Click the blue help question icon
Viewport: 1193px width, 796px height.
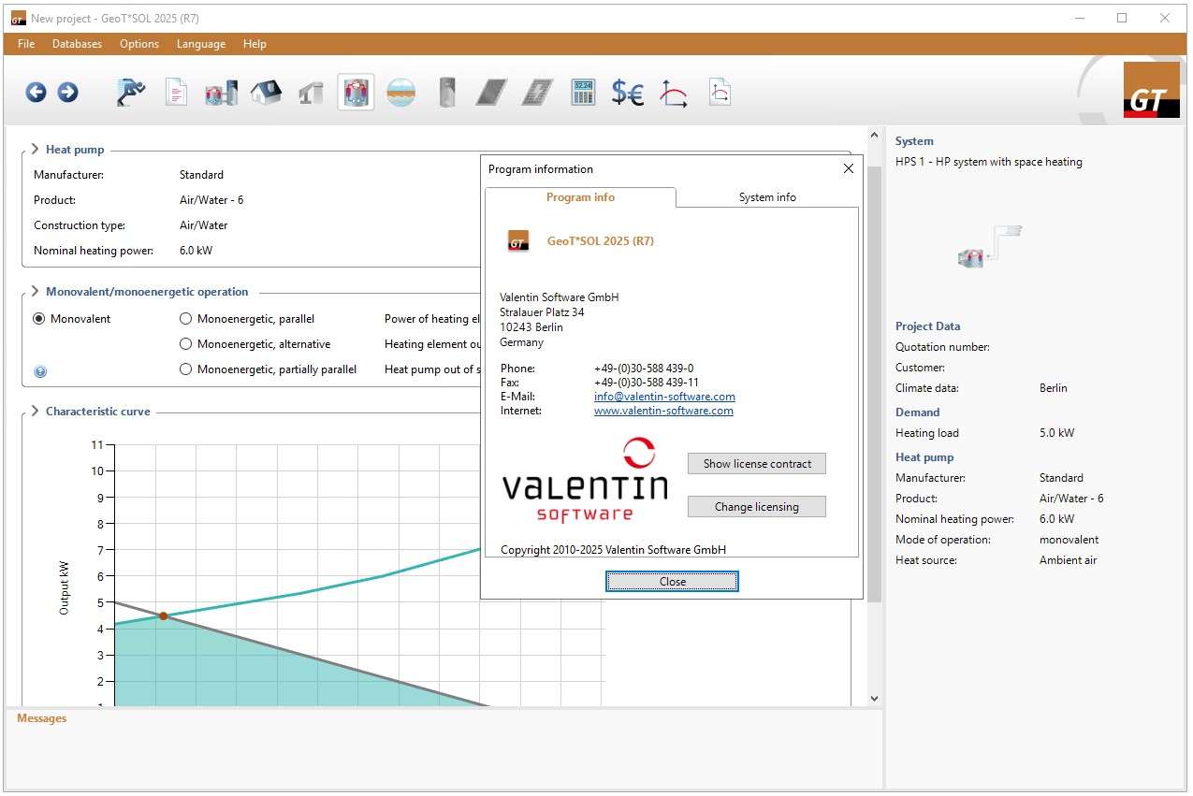[x=40, y=371]
